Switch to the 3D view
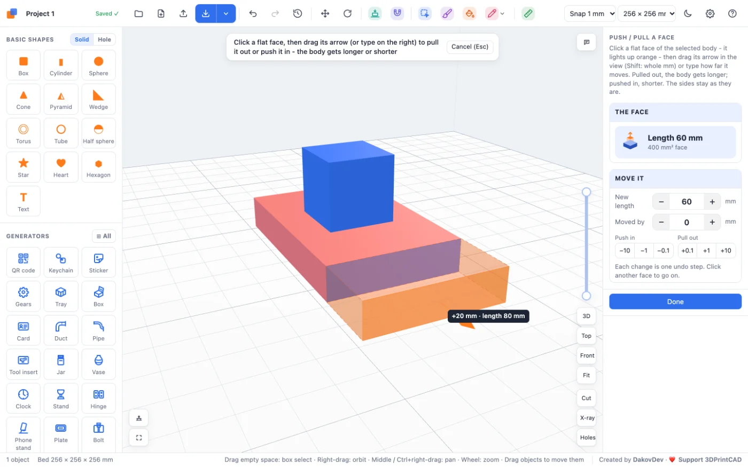 coord(587,316)
